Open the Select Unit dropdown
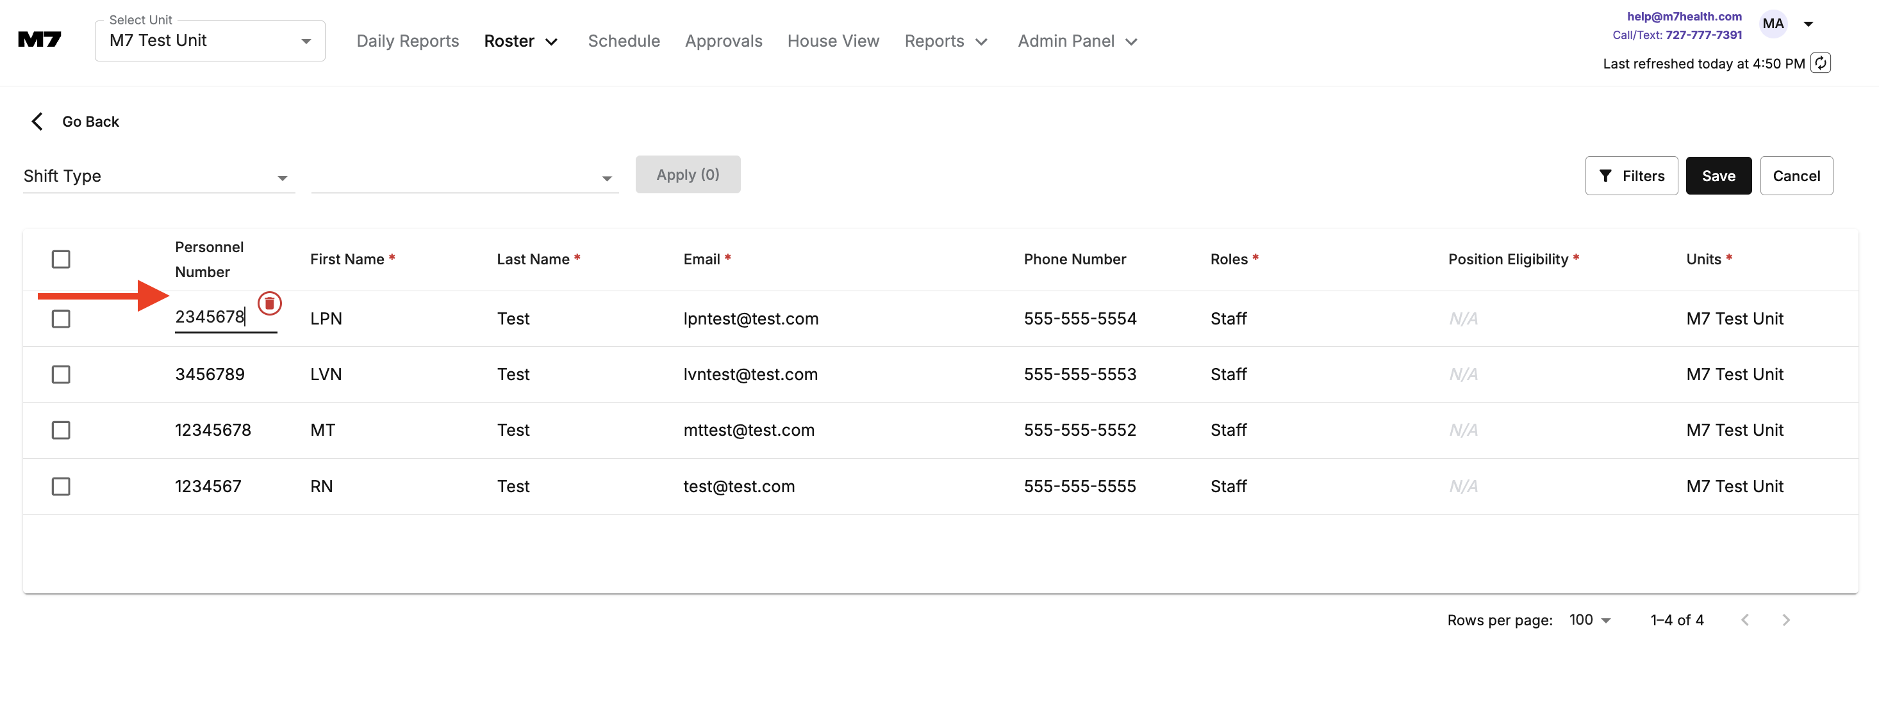This screenshot has width=1879, height=713. 210,41
